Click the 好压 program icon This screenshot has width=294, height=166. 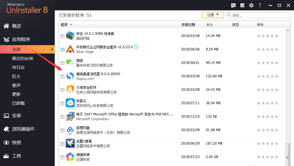click(x=70, y=36)
